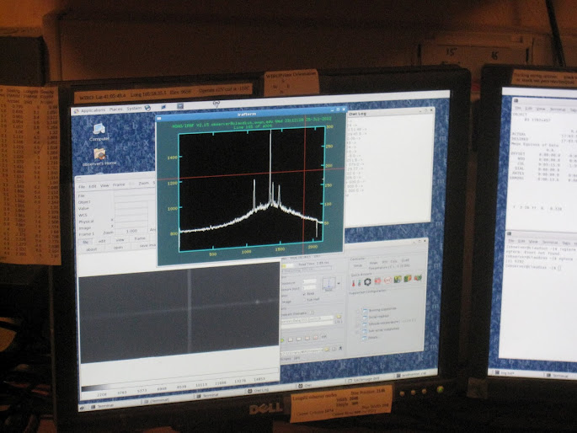Click the 'edit' button in DS9 button bar

pos(102,241)
